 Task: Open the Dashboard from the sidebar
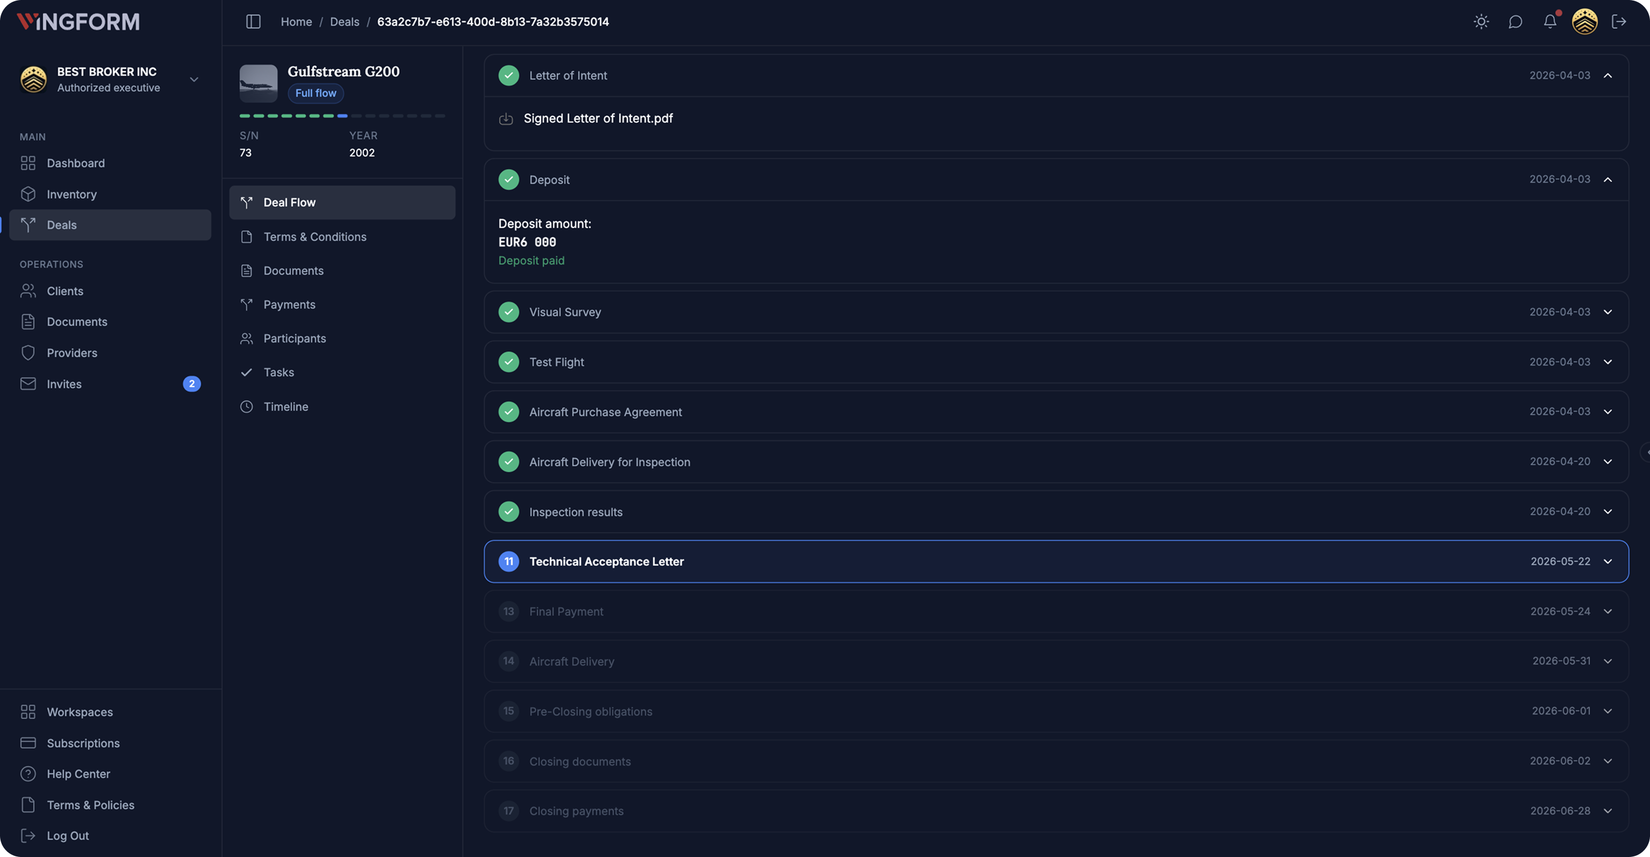[x=76, y=163]
